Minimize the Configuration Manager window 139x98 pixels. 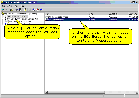131,2
